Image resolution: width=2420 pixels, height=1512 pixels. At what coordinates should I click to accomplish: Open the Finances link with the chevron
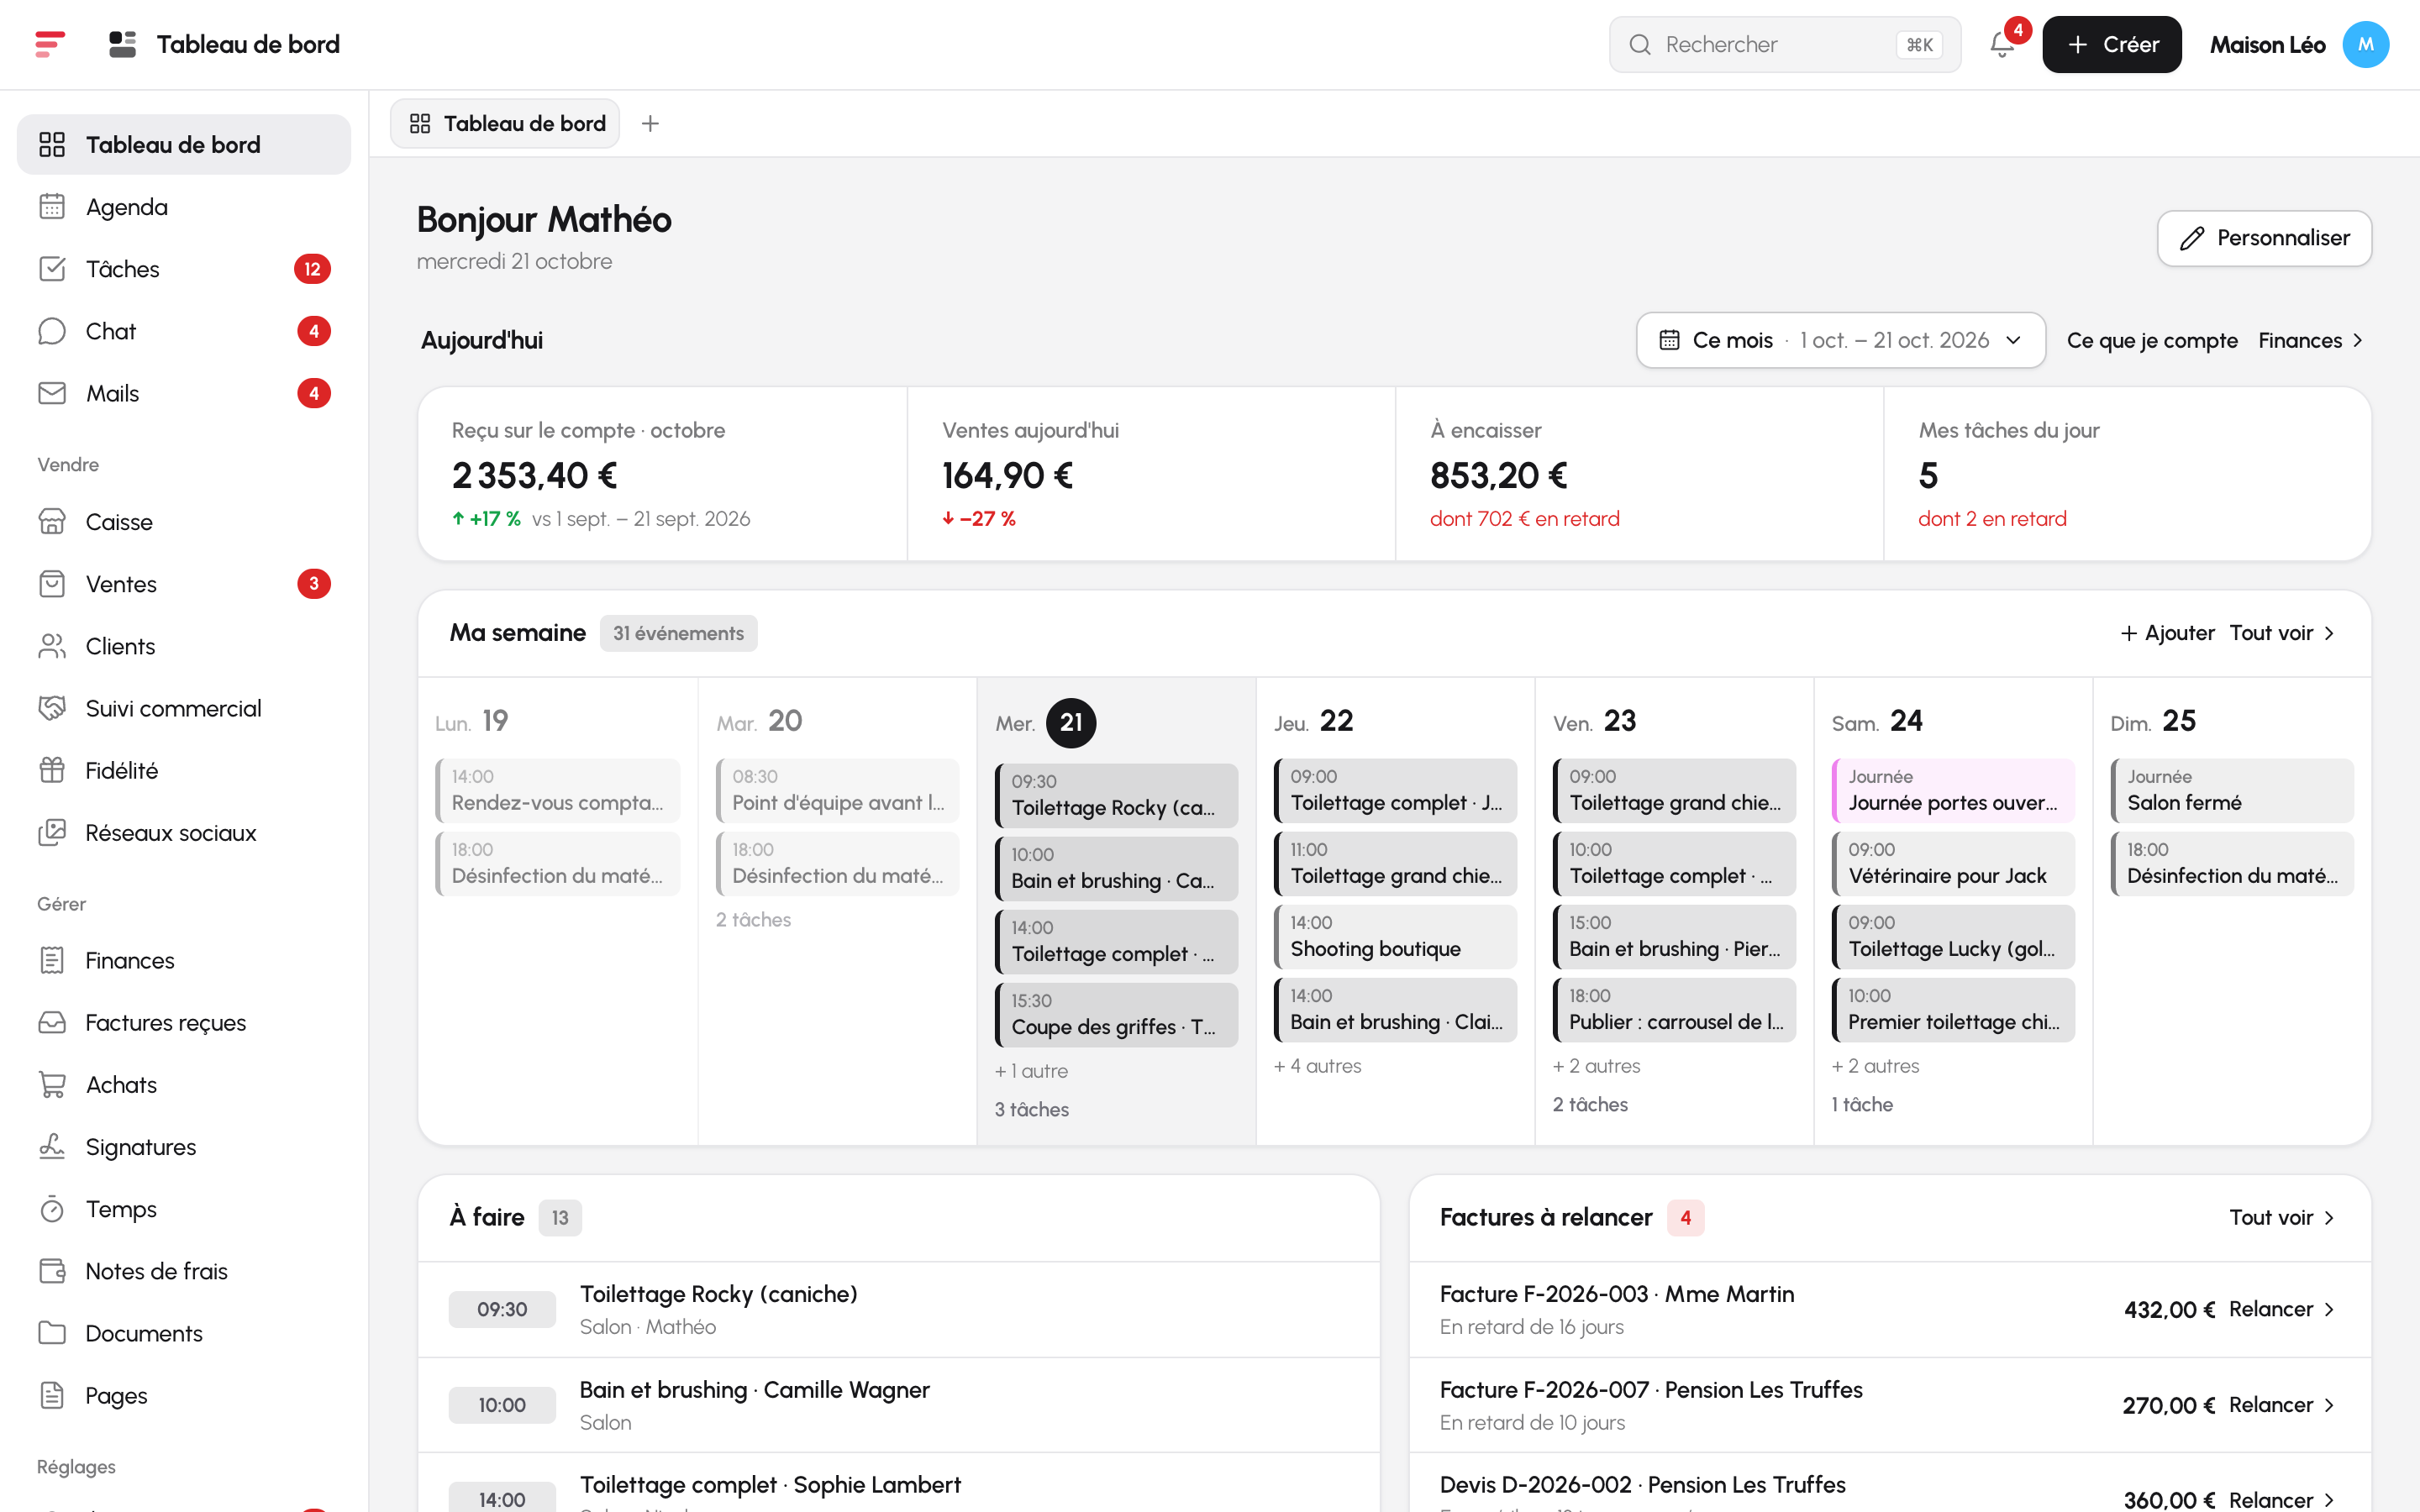pyautogui.click(x=2310, y=340)
